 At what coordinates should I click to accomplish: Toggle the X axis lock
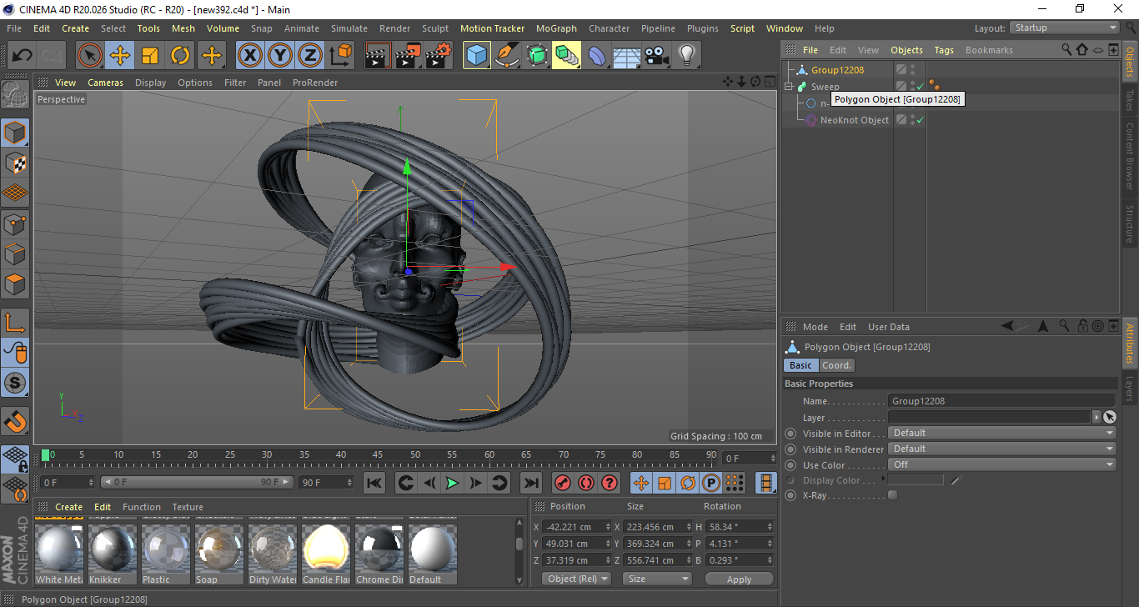[x=249, y=56]
